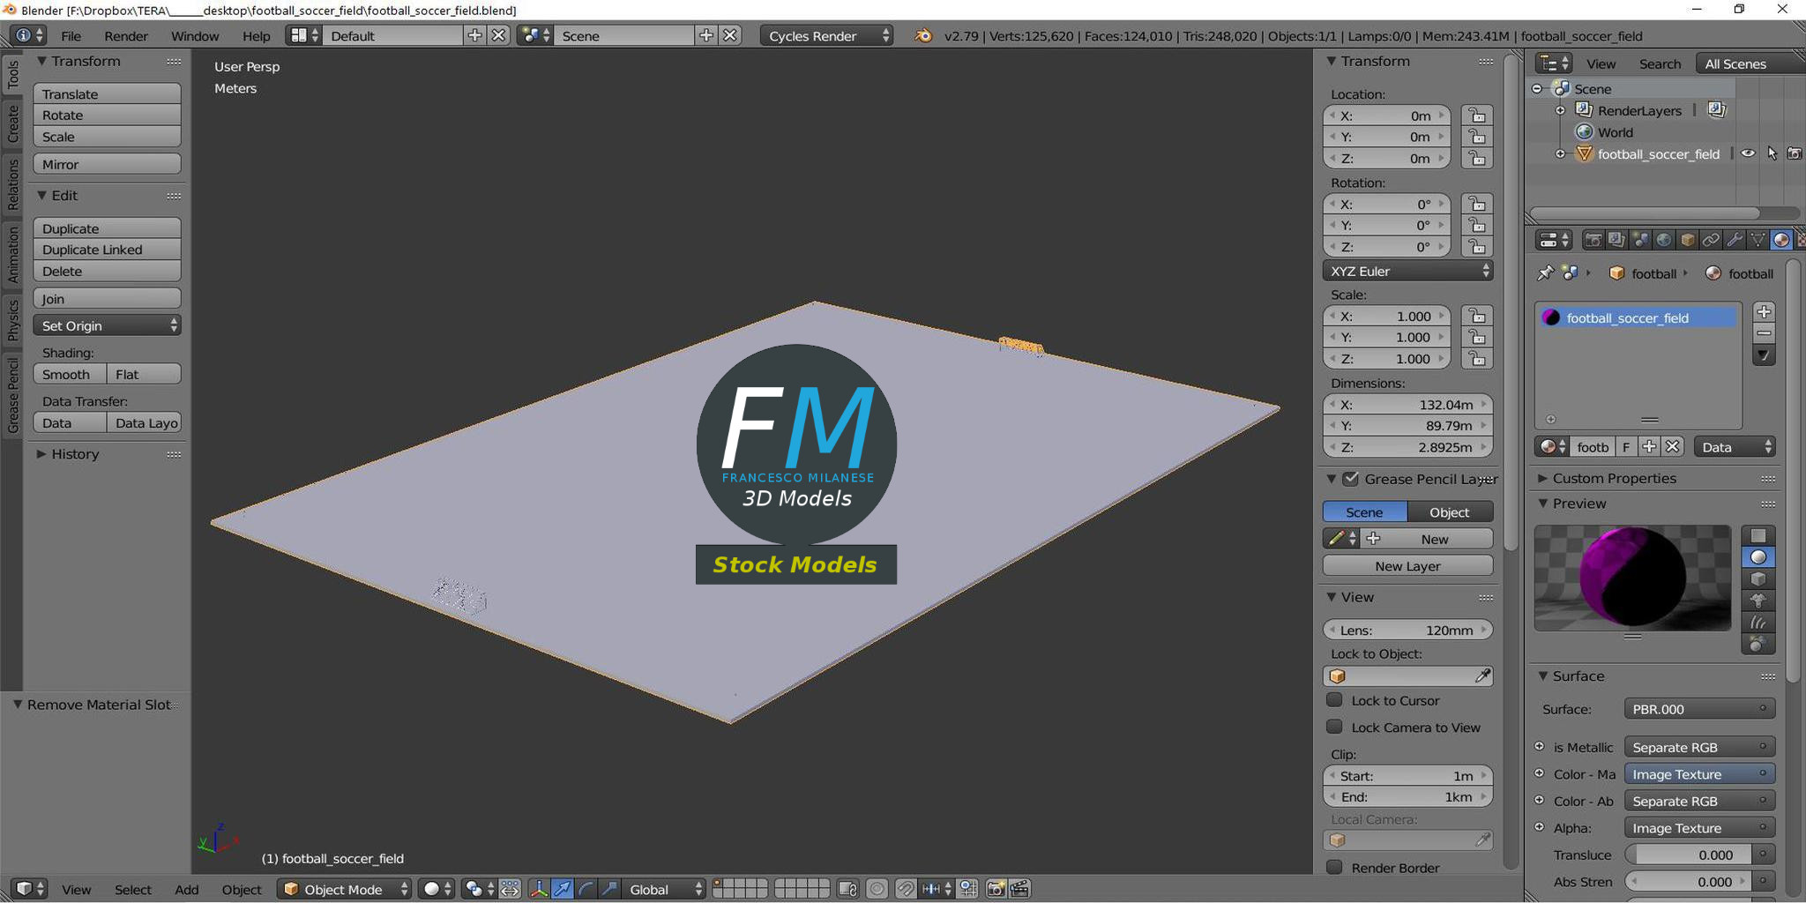
Task: Open the Cycles Render engine dropdown
Action: pyautogui.click(x=827, y=35)
